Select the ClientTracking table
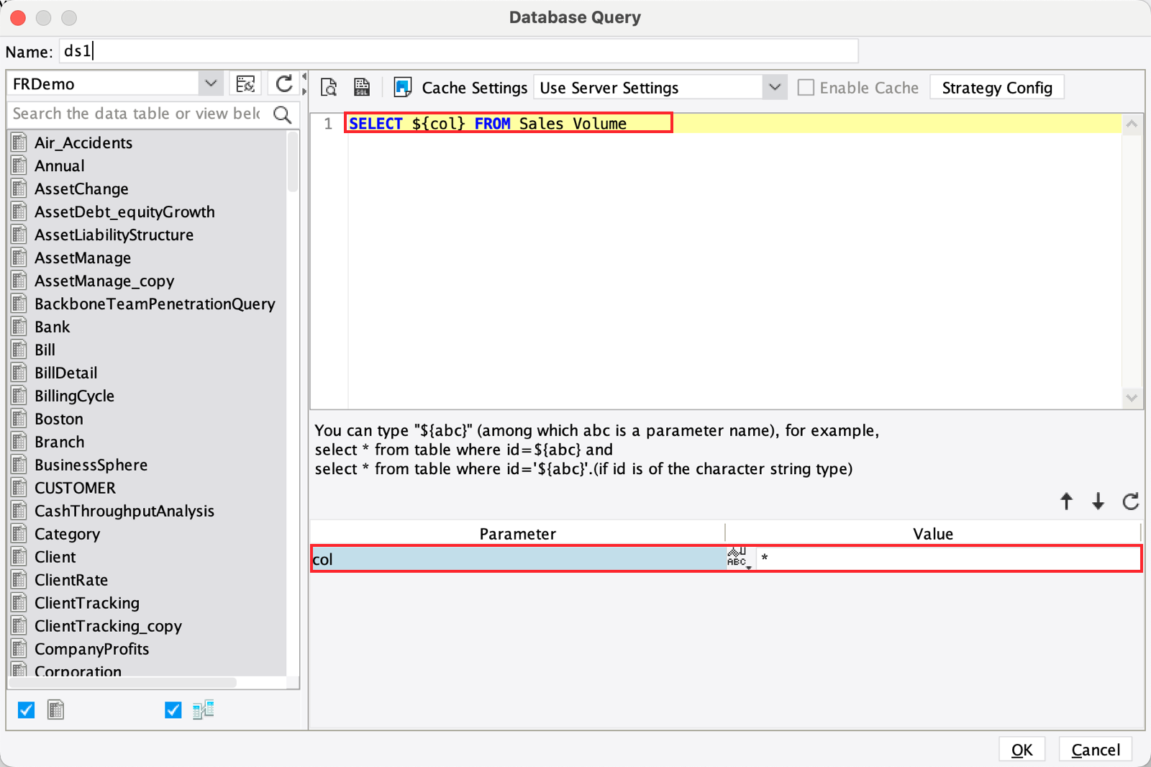Image resolution: width=1151 pixels, height=767 pixels. (x=87, y=603)
